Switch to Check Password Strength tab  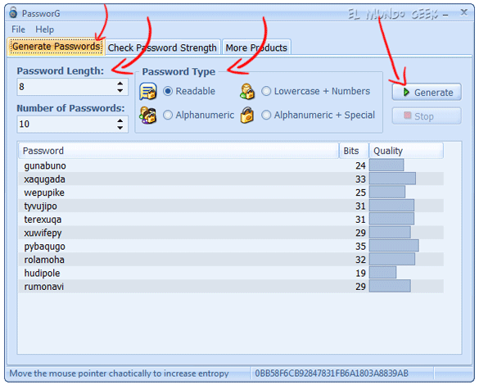(x=162, y=48)
